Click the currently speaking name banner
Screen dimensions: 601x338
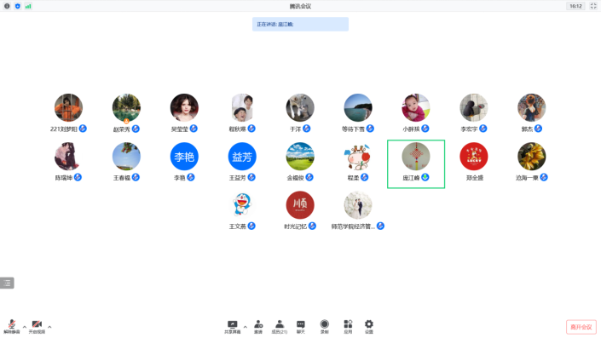pyautogui.click(x=300, y=24)
